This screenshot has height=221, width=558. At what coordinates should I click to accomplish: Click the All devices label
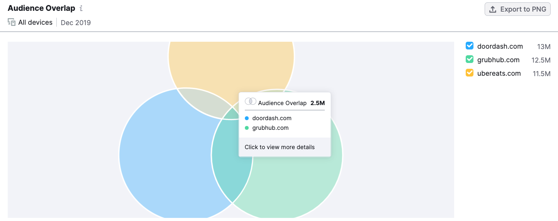pyautogui.click(x=36, y=22)
